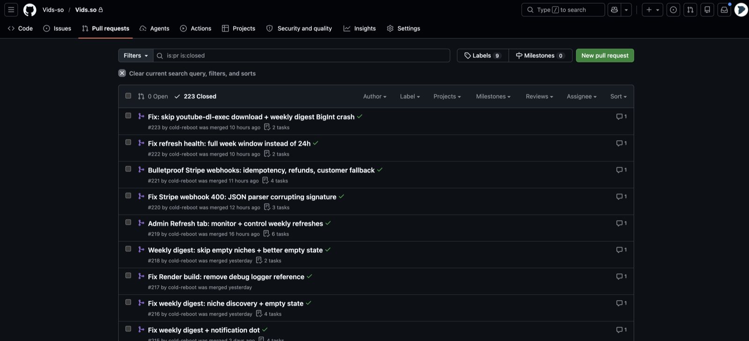This screenshot has height=341, width=749.
Task: Open PR Fix: skip youtube-dl-exec download
Action: pyautogui.click(x=251, y=117)
